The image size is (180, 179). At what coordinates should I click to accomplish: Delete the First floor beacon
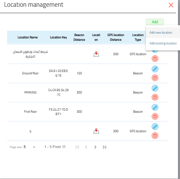pyautogui.click(x=155, y=116)
